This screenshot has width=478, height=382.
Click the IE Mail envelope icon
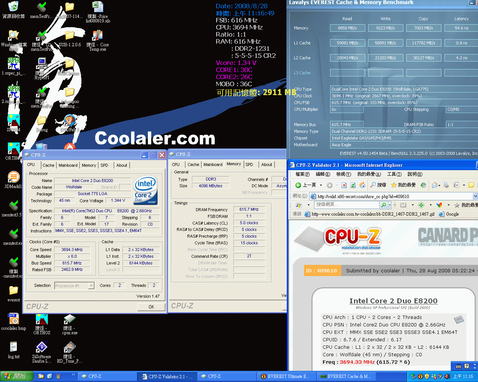434,185
